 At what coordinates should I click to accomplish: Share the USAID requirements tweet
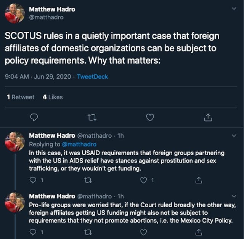[199, 180]
